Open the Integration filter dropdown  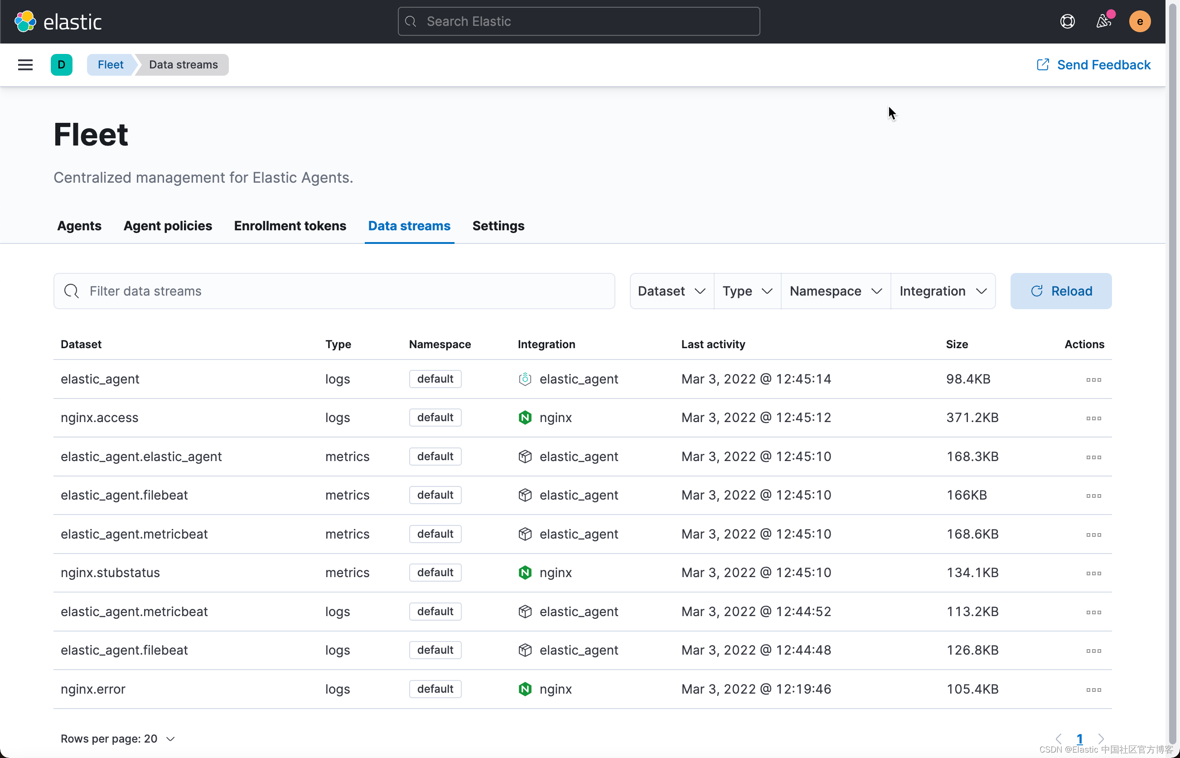point(943,291)
